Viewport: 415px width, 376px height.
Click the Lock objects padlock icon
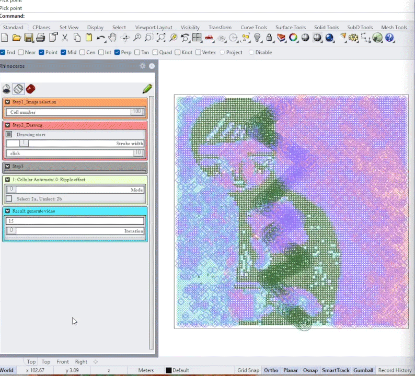click(x=269, y=38)
